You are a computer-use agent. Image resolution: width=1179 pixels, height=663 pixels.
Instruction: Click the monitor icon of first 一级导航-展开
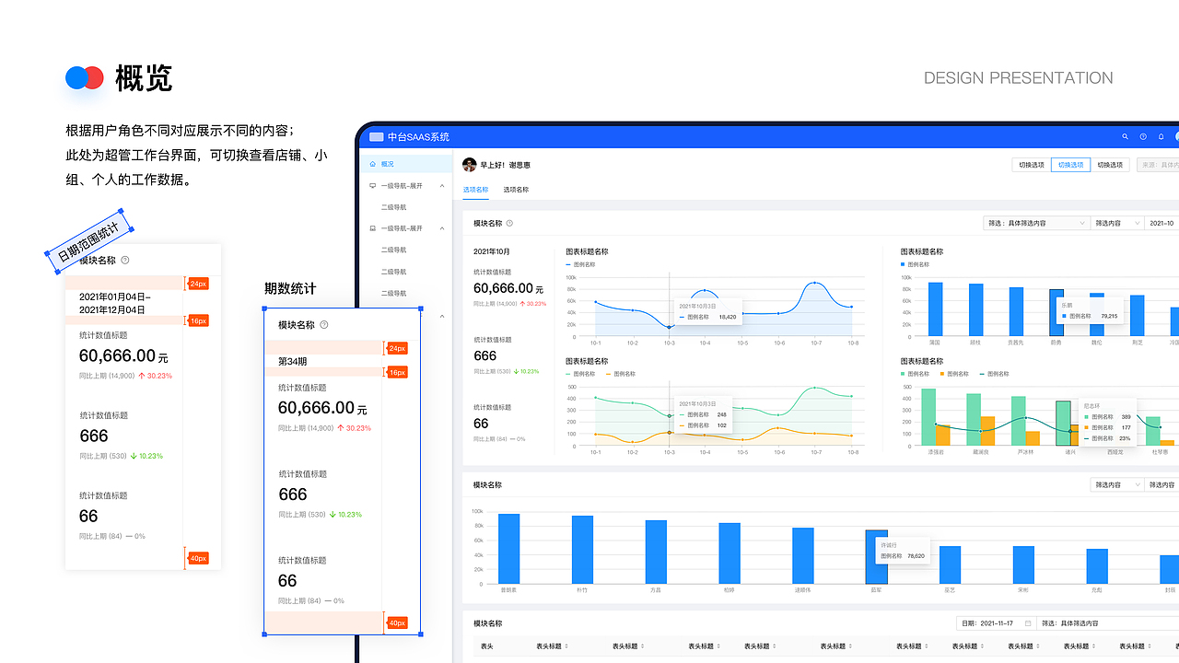click(x=372, y=185)
